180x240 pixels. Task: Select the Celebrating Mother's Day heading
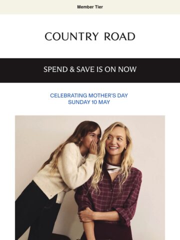(x=89, y=95)
